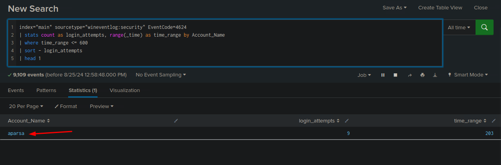
Task: Run the search with the magnifier button
Action: pyautogui.click(x=484, y=27)
